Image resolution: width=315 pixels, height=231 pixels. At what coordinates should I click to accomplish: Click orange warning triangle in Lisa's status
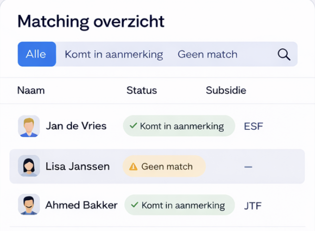tap(133, 166)
